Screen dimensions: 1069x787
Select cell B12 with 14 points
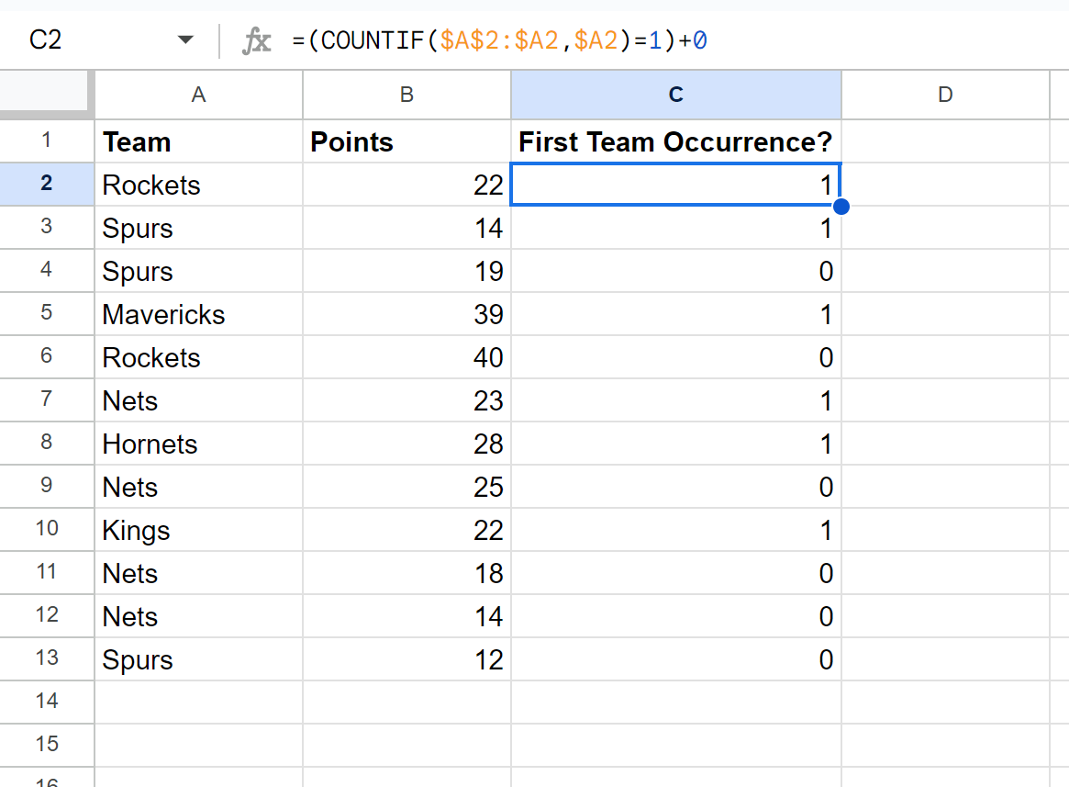click(x=406, y=616)
